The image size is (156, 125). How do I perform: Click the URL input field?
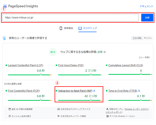[x=71, y=17]
